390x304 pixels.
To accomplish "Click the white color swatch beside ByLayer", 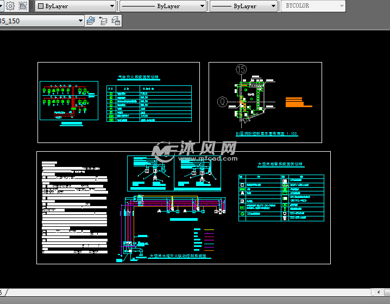I will coord(41,6).
